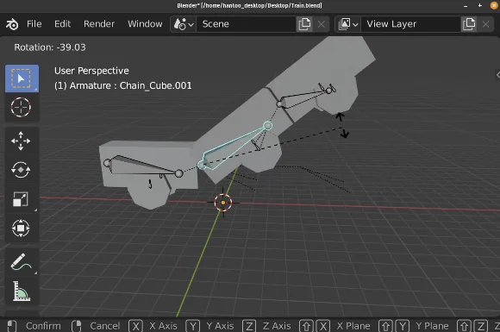Delete the current scene
This screenshot has width=500, height=332.
point(322,24)
